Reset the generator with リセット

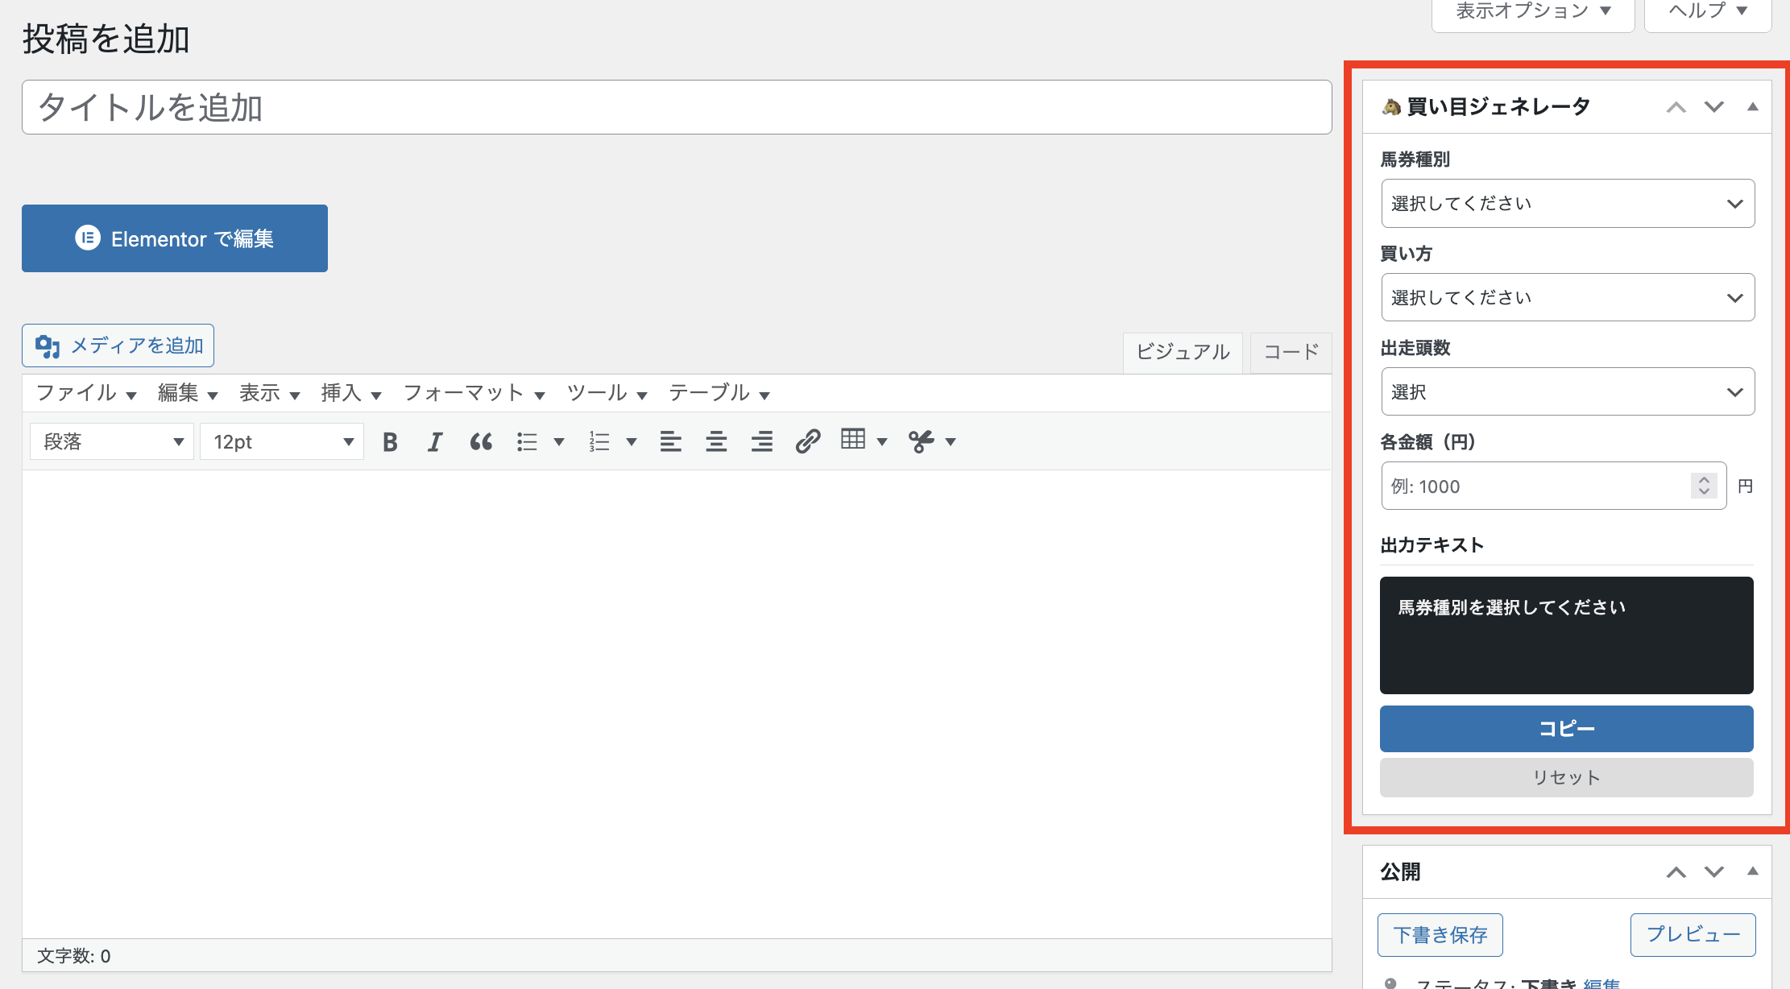[1565, 777]
